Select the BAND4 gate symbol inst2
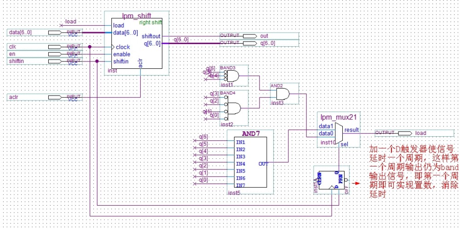Viewport: 460px width, 229px height. pos(234,108)
